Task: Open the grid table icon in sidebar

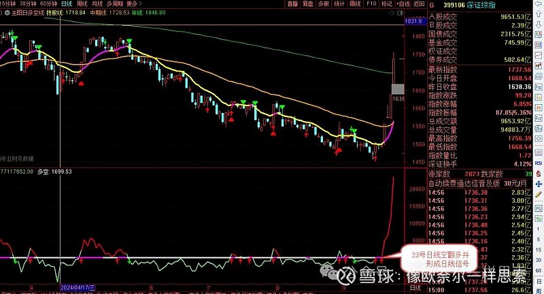Action: click(x=539, y=45)
